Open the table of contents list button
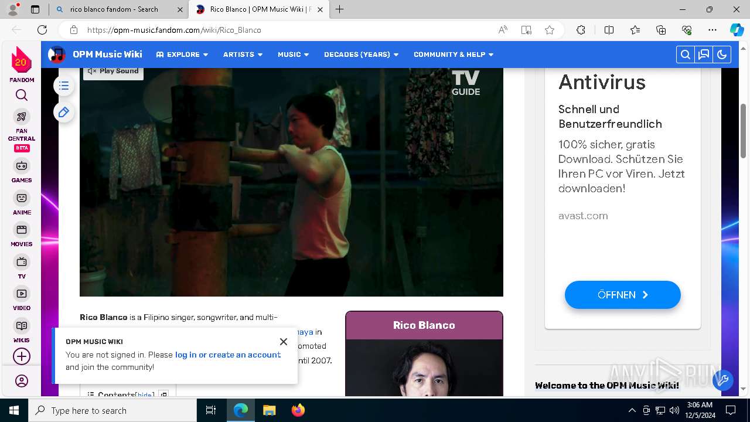 click(64, 86)
